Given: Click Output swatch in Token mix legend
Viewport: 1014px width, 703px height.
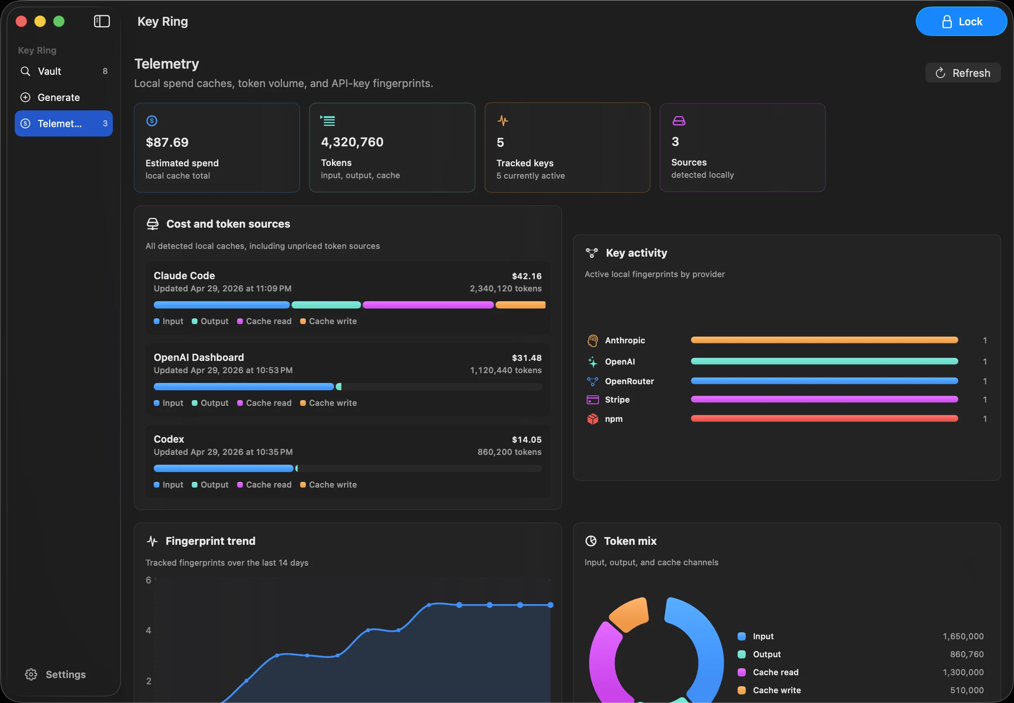Looking at the screenshot, I should pyautogui.click(x=742, y=654).
